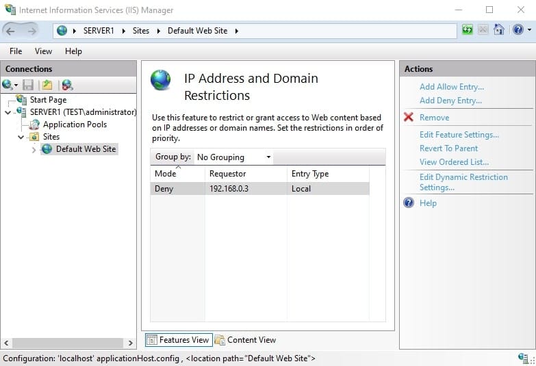The height and width of the screenshot is (366, 536).
Task: Click the Up folder icon in Connections
Action: pos(47,85)
